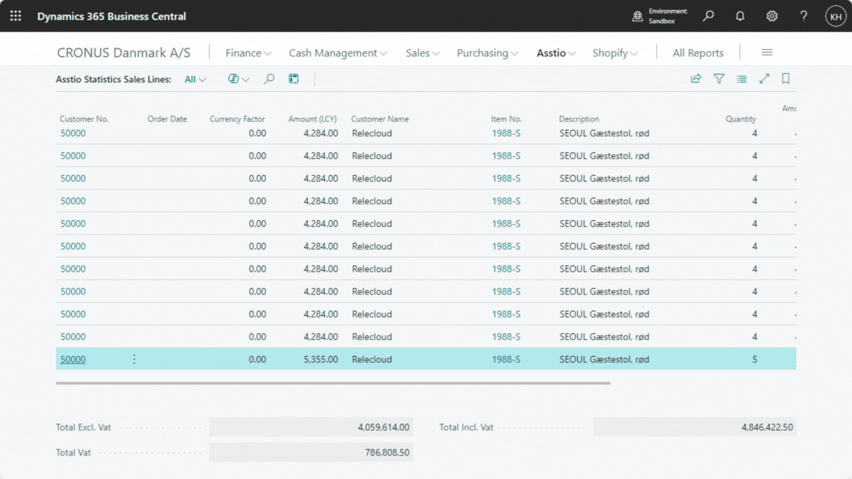The image size is (852, 479).
Task: Expand the All views dropdown
Action: 195,79
